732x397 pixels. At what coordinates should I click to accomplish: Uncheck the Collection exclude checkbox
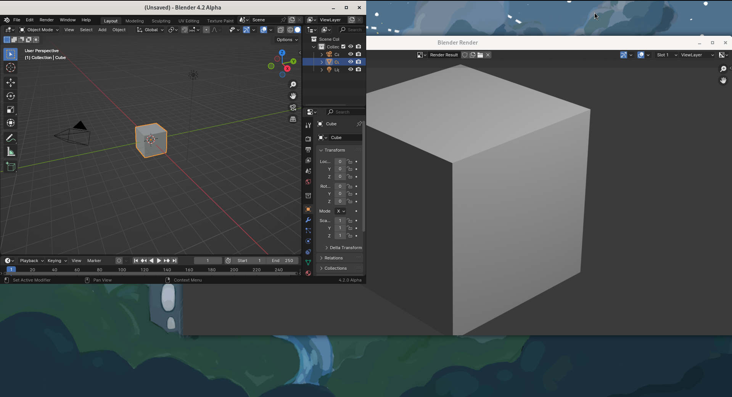click(343, 47)
